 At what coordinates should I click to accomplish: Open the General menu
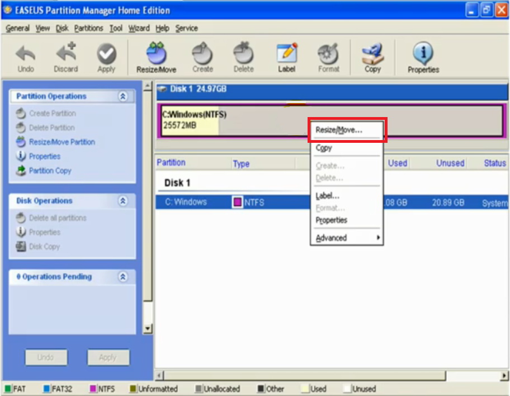coord(17,29)
